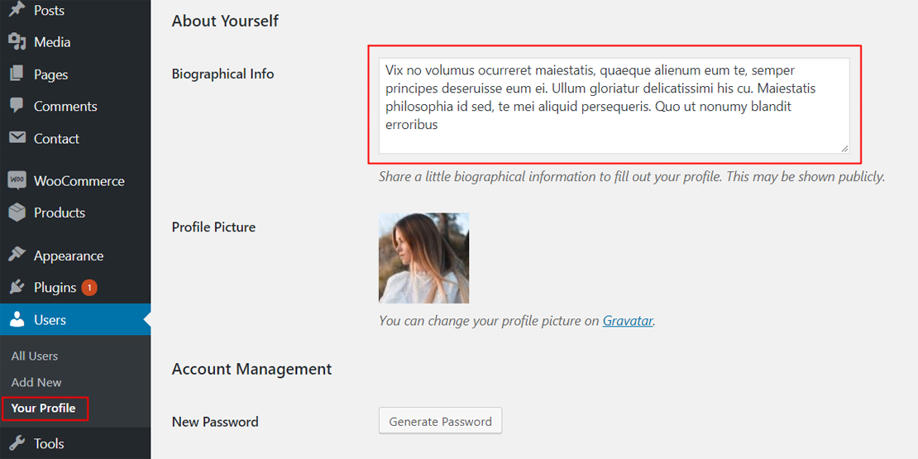The width and height of the screenshot is (918, 459).
Task: Click the Products box icon
Action: tap(17, 213)
